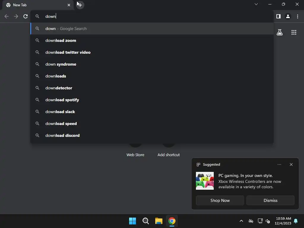Open the Windows Start menu
This screenshot has height=228, width=304.
click(x=133, y=221)
